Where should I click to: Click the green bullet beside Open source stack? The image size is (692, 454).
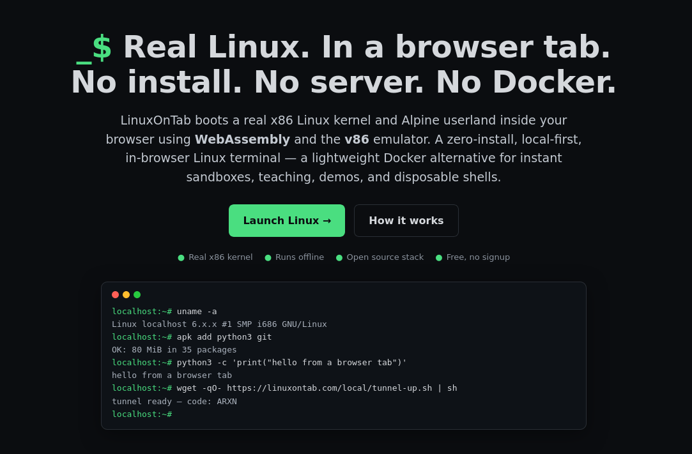[x=339, y=258]
